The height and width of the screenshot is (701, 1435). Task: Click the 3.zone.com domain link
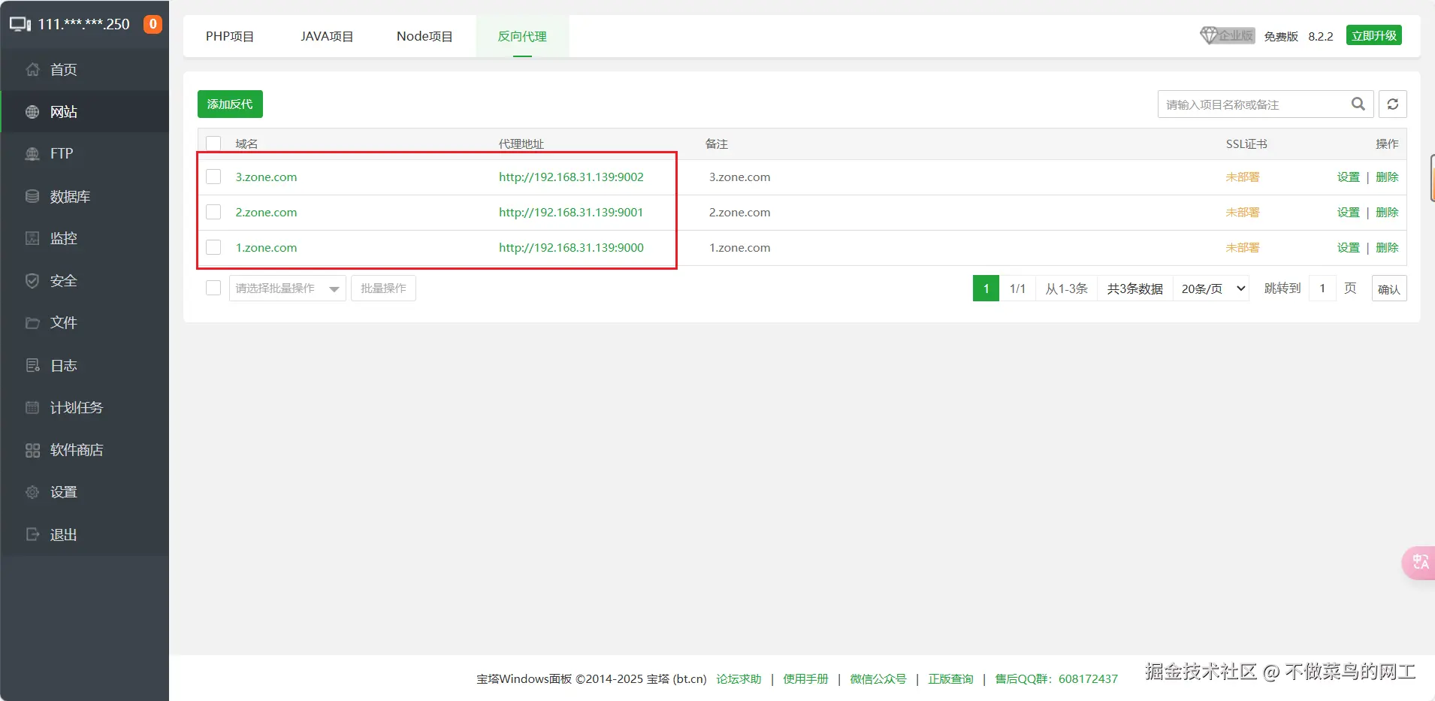pyautogui.click(x=266, y=177)
